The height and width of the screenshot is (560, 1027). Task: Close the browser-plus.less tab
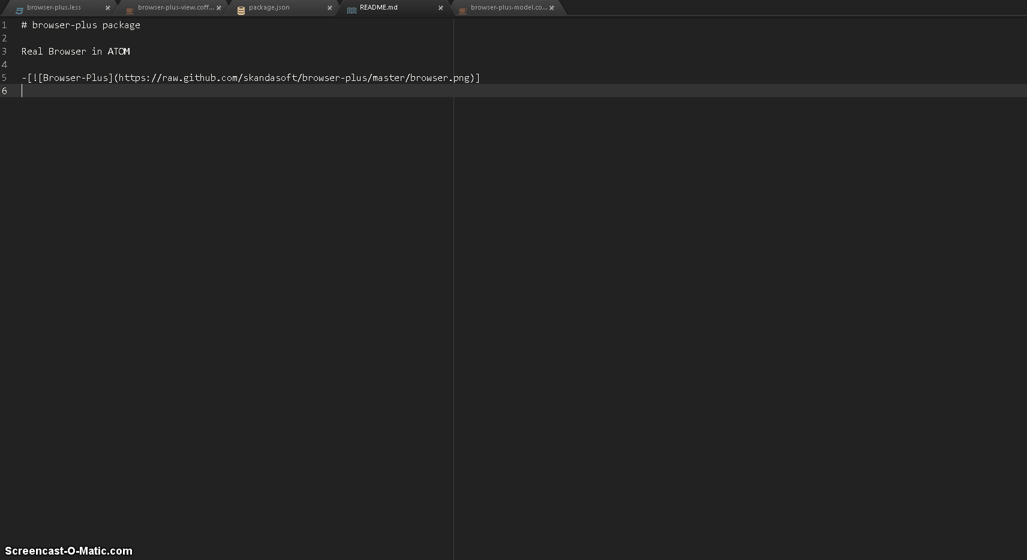click(107, 8)
